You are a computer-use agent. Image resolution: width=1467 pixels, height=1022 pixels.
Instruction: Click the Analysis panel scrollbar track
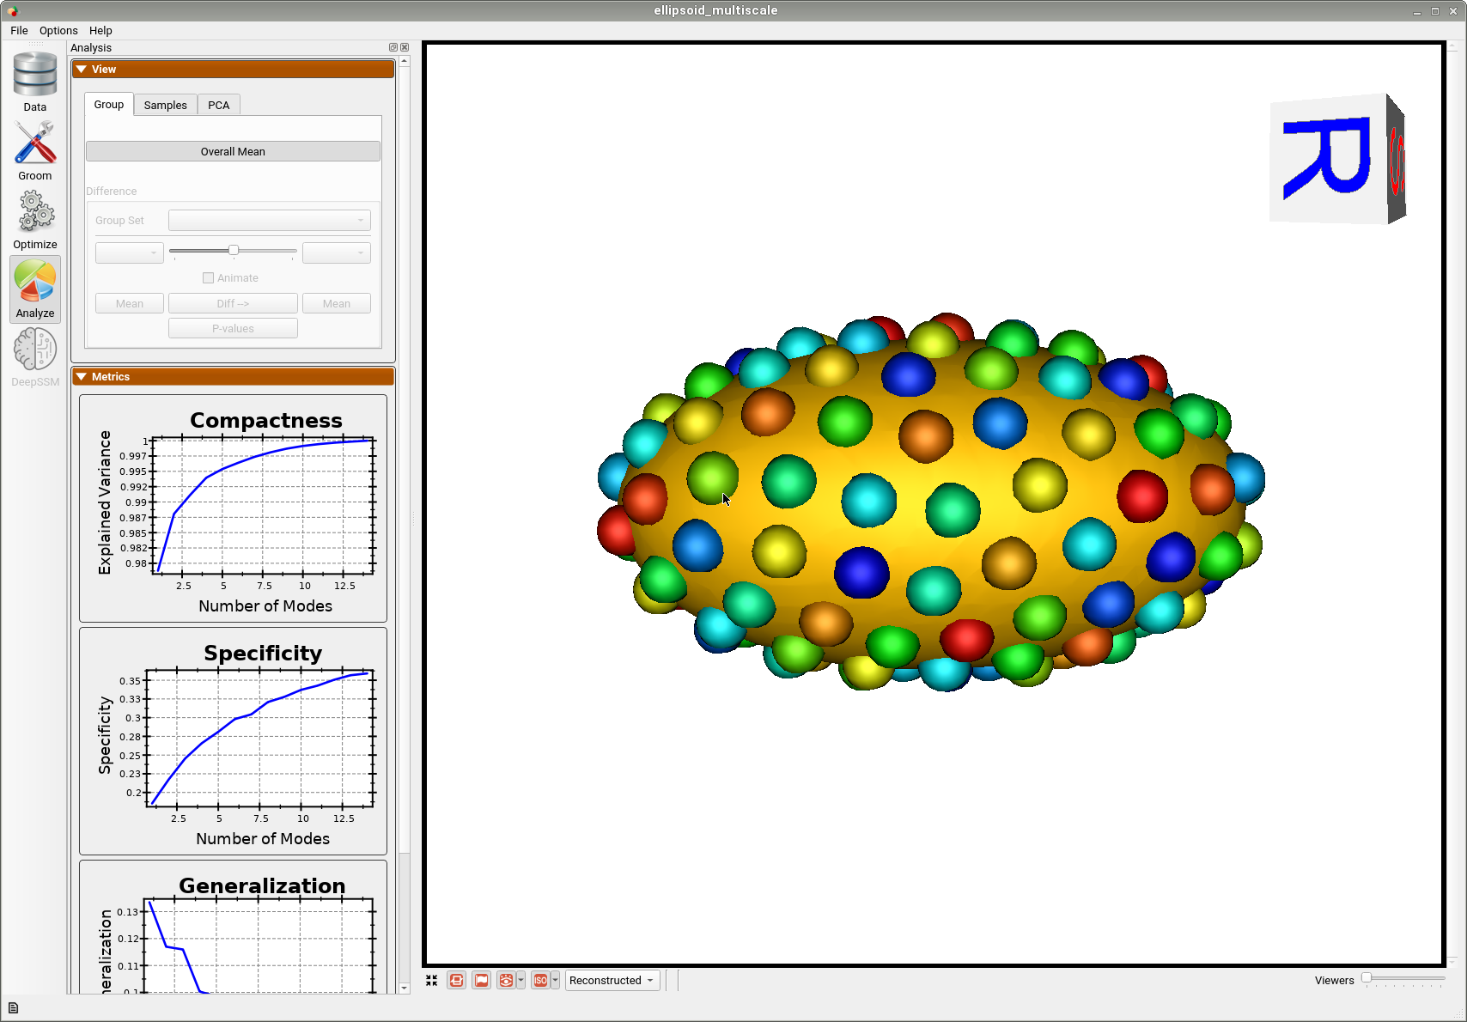pyautogui.click(x=404, y=917)
